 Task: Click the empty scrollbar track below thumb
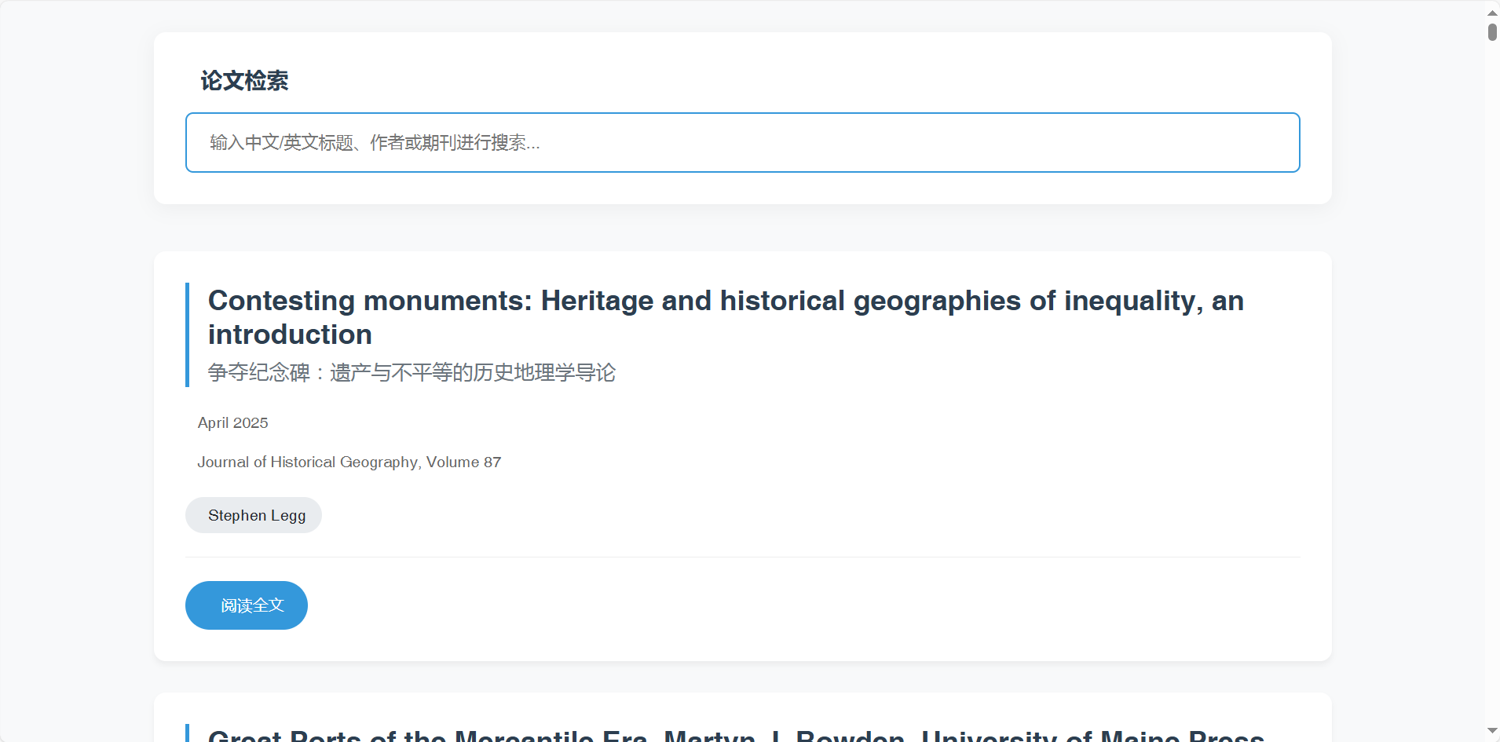[1491, 393]
